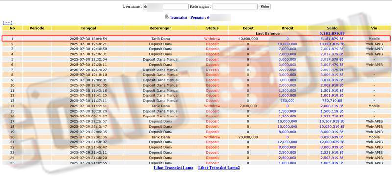Viewport: 392px width, 187px height.
Task: Click the Transaksi heading link
Action: [178, 17]
